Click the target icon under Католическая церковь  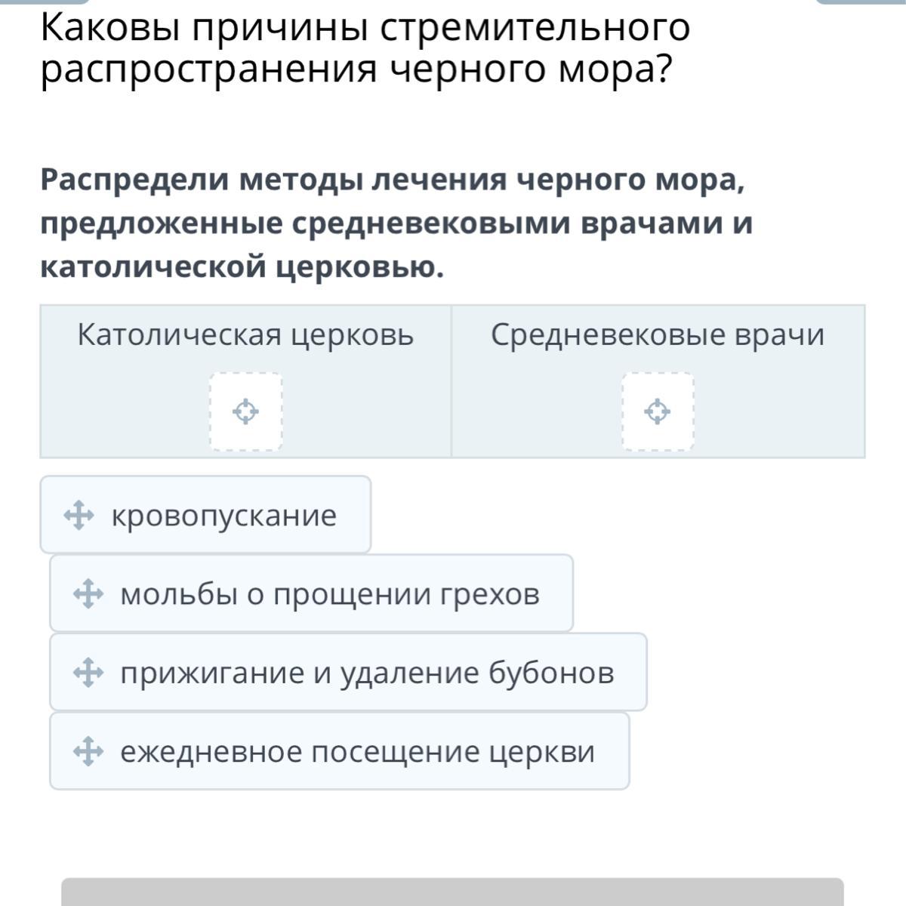245,412
